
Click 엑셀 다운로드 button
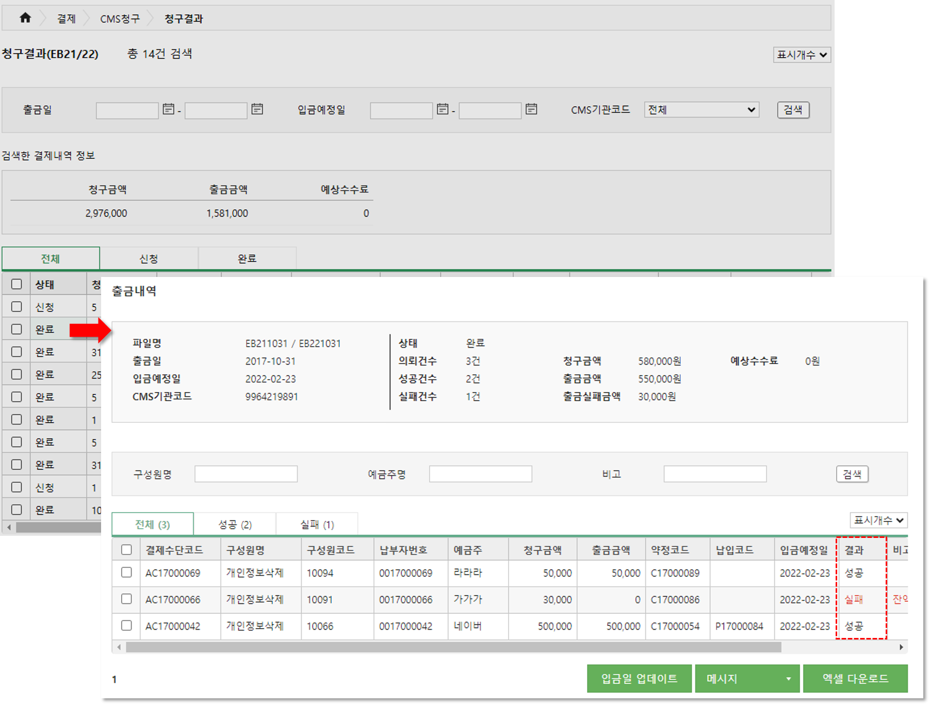[855, 679]
